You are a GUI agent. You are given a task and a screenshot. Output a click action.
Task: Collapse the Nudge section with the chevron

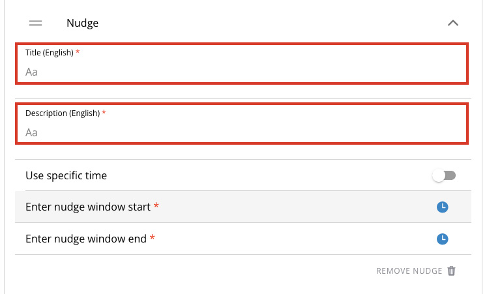tap(453, 23)
